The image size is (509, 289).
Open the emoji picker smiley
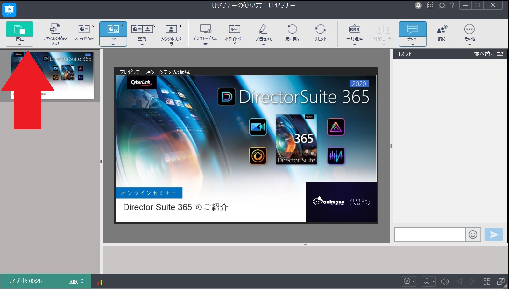point(473,235)
